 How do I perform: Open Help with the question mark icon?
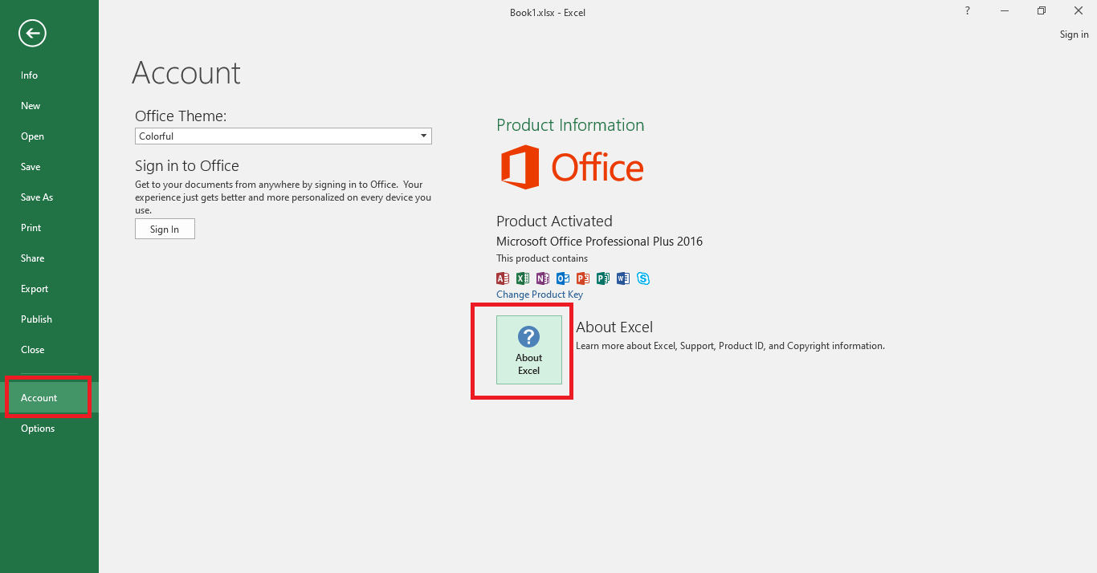tap(967, 10)
